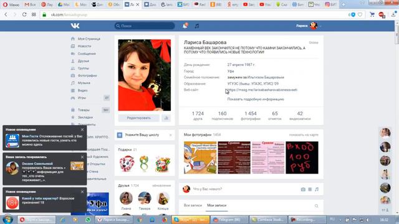
Task: Open the red ad blocker extension icon
Action: coord(382,15)
